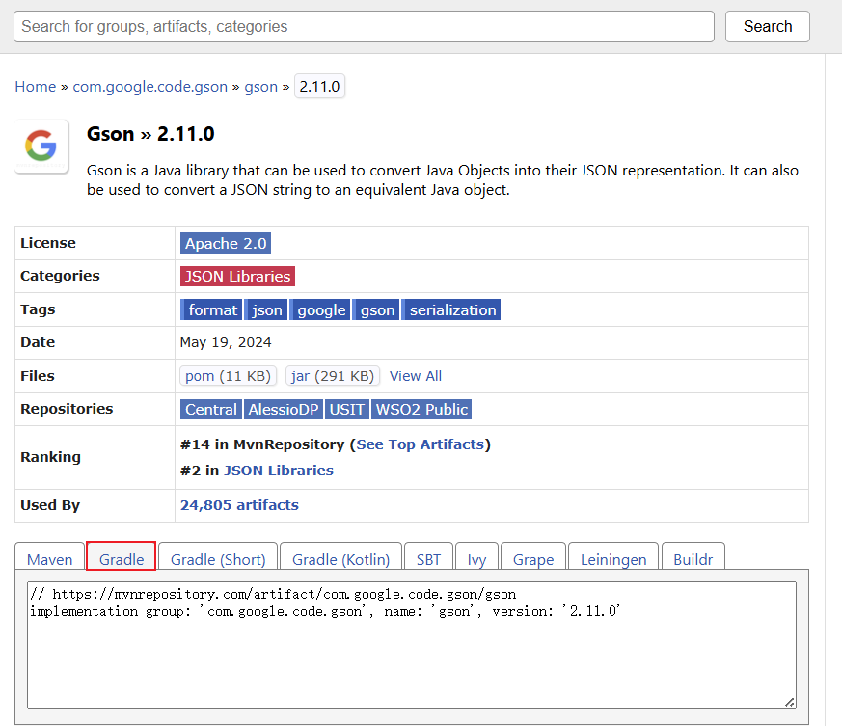This screenshot has height=726, width=842.
Task: Switch to the Grape tab
Action: [533, 557]
